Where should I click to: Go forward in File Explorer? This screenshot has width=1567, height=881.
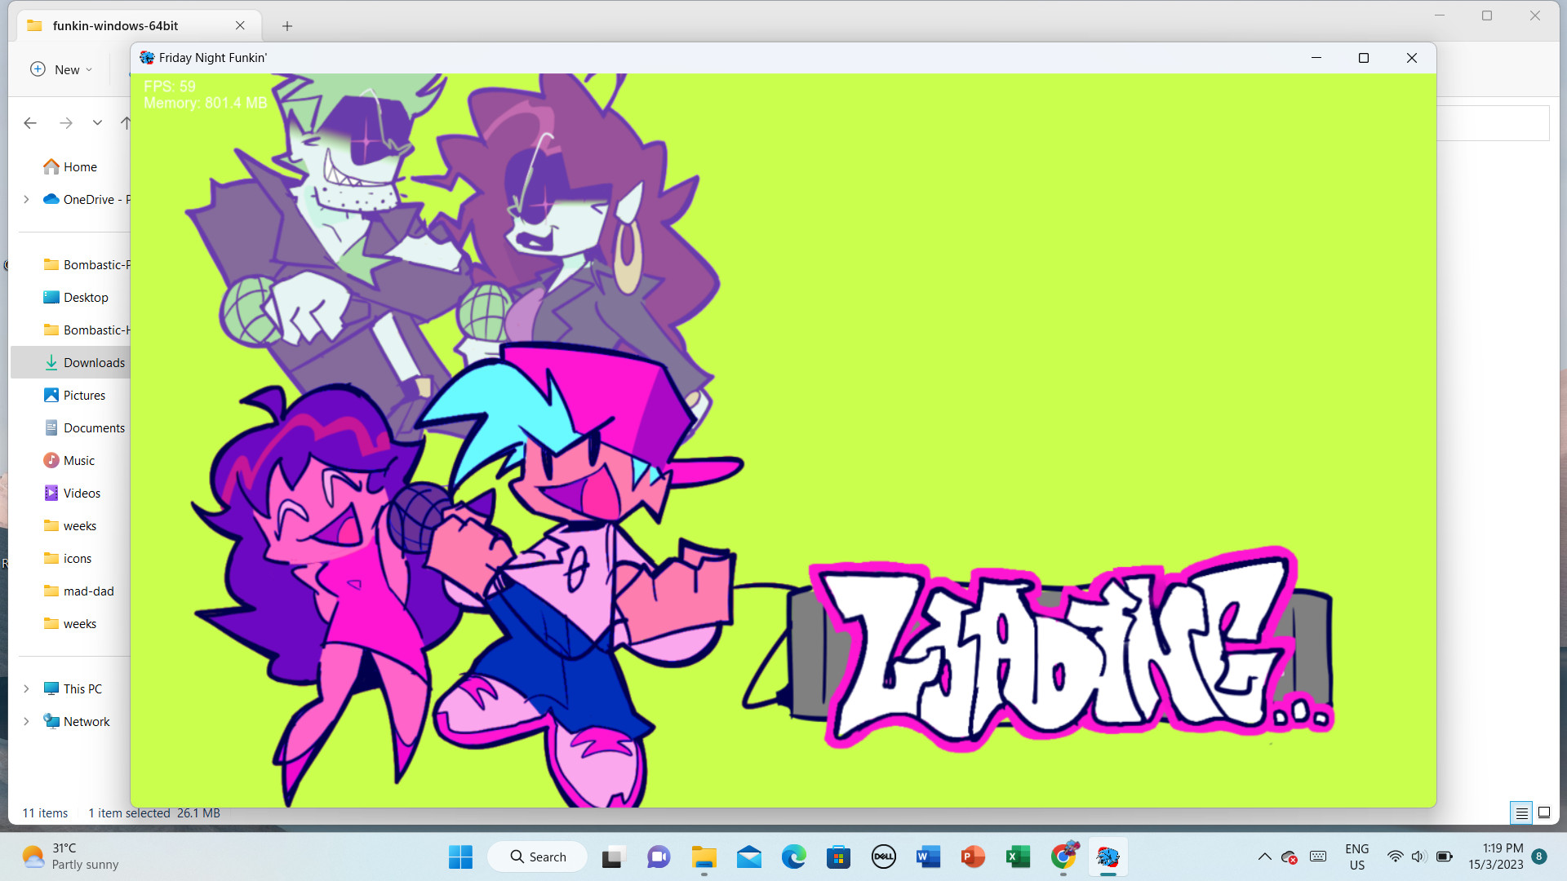coord(66,123)
